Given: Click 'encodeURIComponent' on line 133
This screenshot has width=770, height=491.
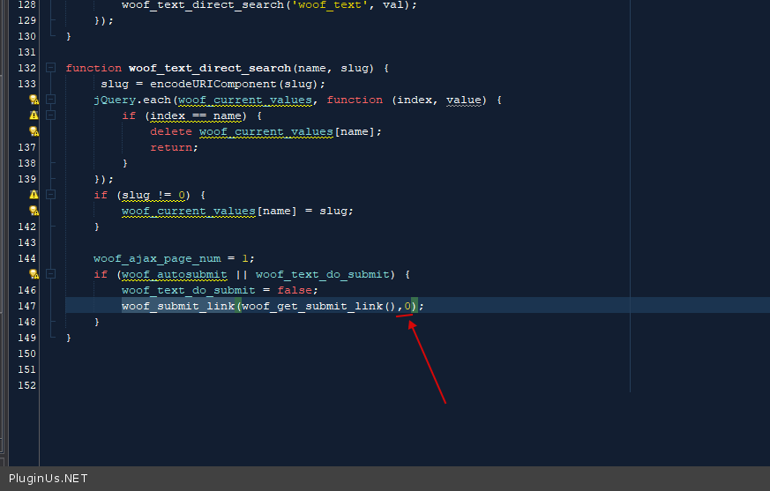Looking at the screenshot, I should [213, 84].
